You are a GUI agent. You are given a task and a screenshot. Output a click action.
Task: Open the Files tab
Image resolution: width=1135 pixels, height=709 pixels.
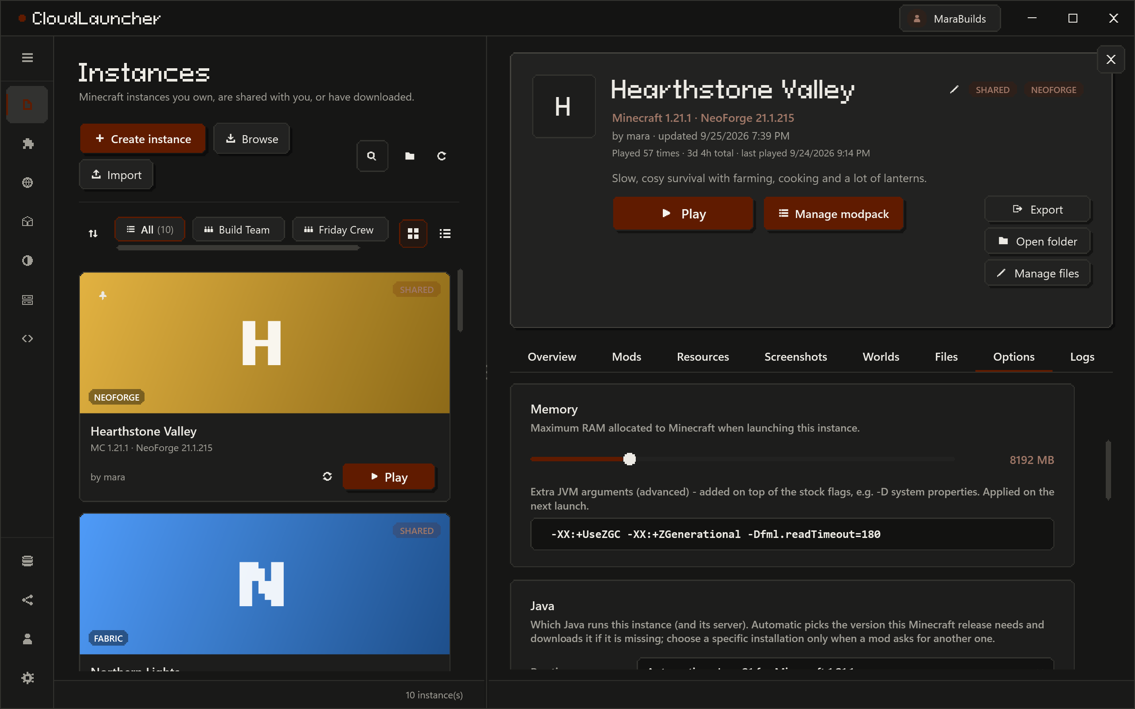point(946,357)
